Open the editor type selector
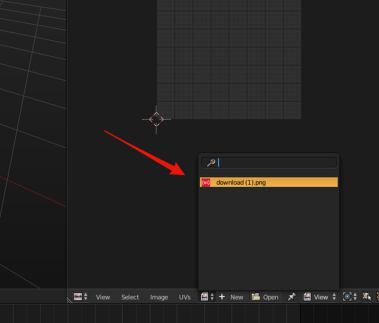The image size is (379, 323). click(x=80, y=296)
